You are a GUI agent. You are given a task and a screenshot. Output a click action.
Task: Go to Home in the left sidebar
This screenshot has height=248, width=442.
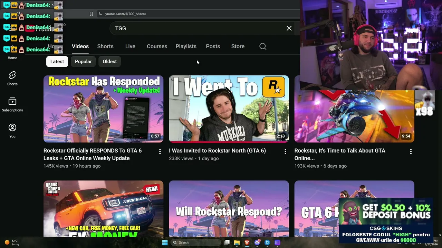(x=12, y=53)
